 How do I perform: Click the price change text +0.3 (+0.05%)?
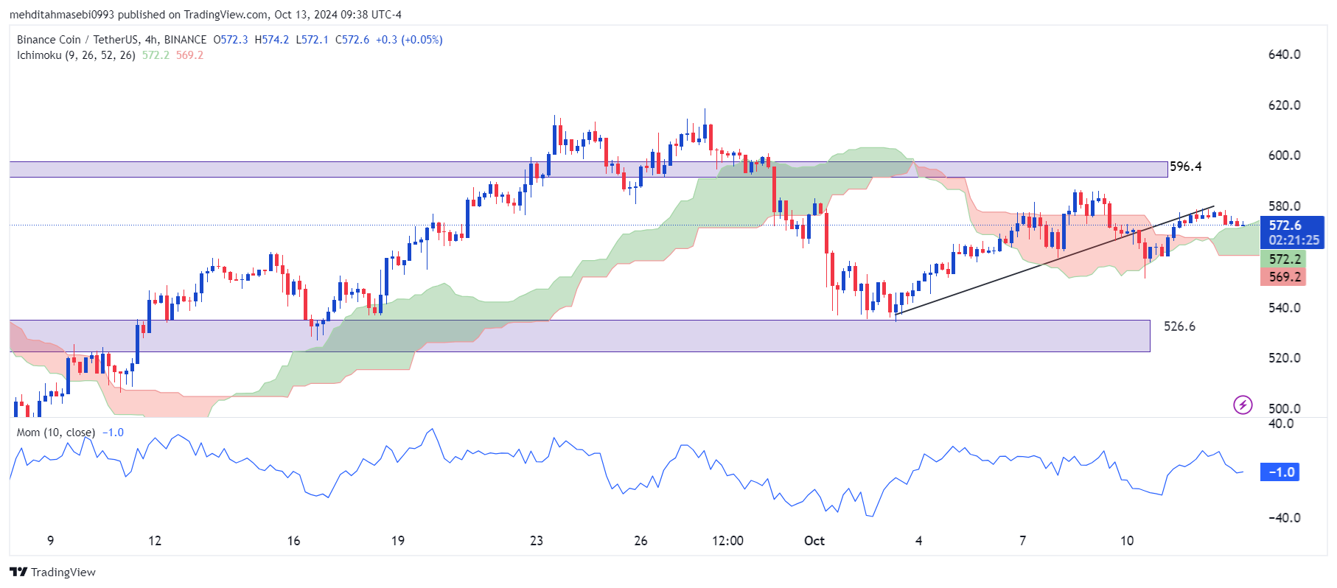tap(409, 40)
